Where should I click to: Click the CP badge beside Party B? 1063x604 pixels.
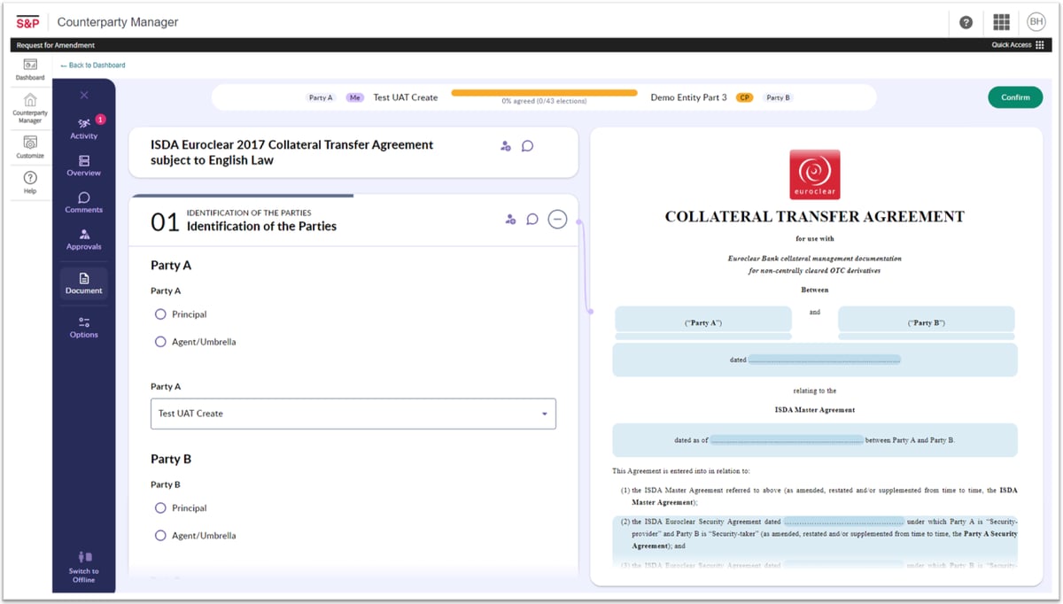pos(744,97)
